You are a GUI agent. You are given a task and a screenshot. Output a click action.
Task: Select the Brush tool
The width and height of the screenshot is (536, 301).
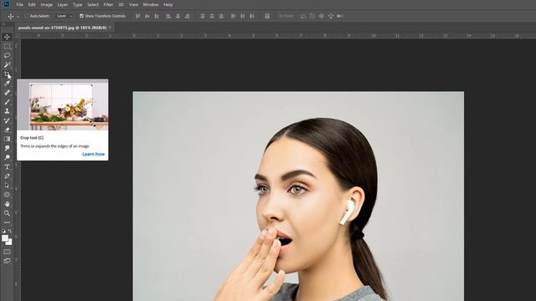coord(7,102)
